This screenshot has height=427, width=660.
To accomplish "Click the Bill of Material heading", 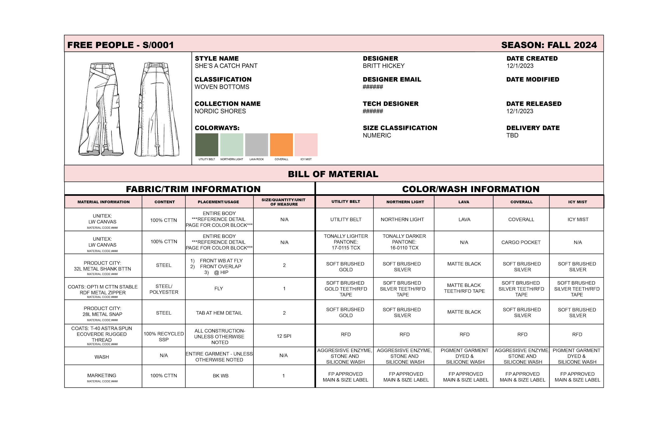I will coord(333,174).
